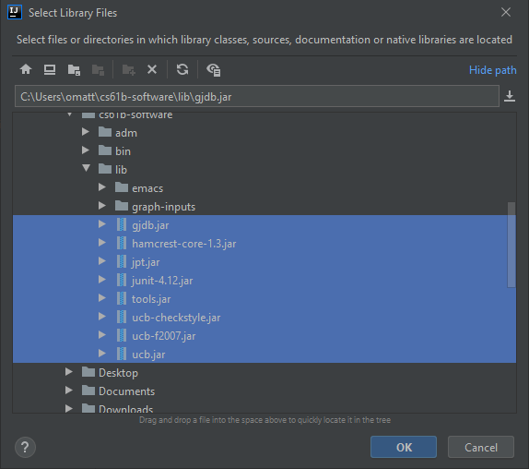
Task: Confirm selection with the OK button
Action: pyautogui.click(x=404, y=447)
